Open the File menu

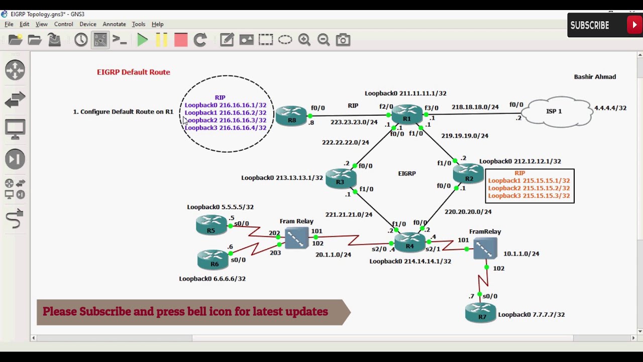point(9,24)
